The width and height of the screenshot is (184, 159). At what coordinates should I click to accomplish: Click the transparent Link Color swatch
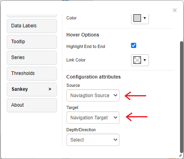click(x=137, y=60)
